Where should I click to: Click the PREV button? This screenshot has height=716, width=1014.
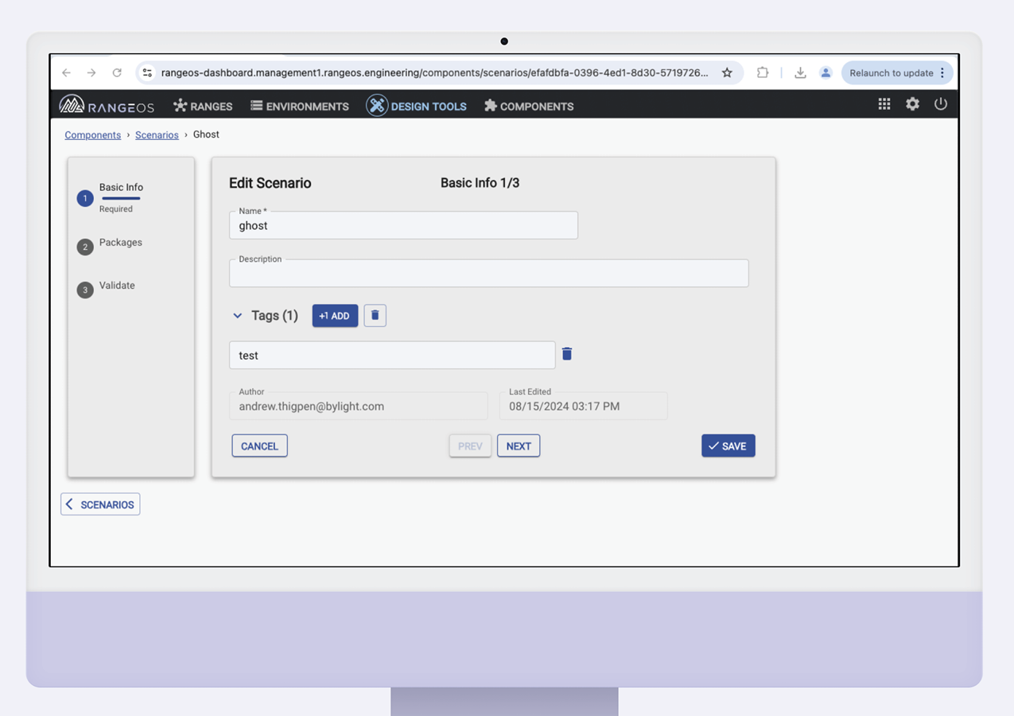tap(470, 446)
